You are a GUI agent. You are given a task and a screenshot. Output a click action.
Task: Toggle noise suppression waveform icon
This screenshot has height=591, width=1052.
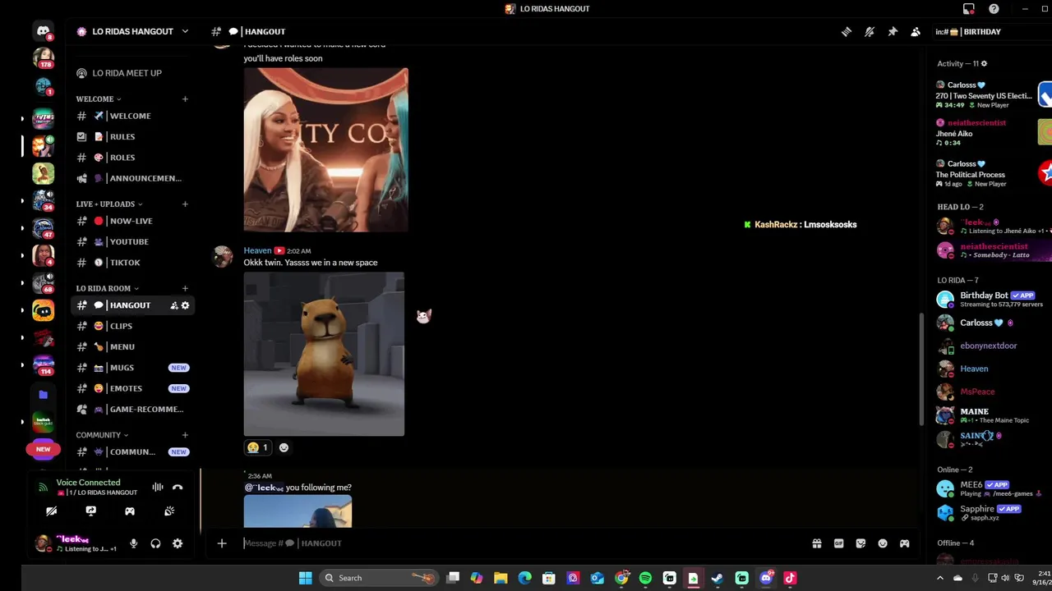(x=157, y=487)
